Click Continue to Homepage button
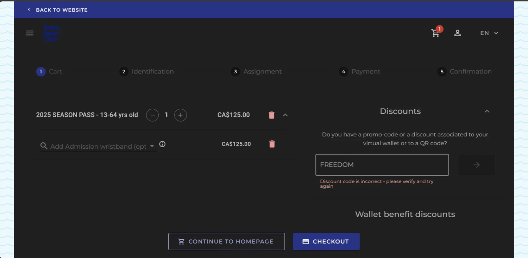The image size is (528, 258). pos(226,241)
